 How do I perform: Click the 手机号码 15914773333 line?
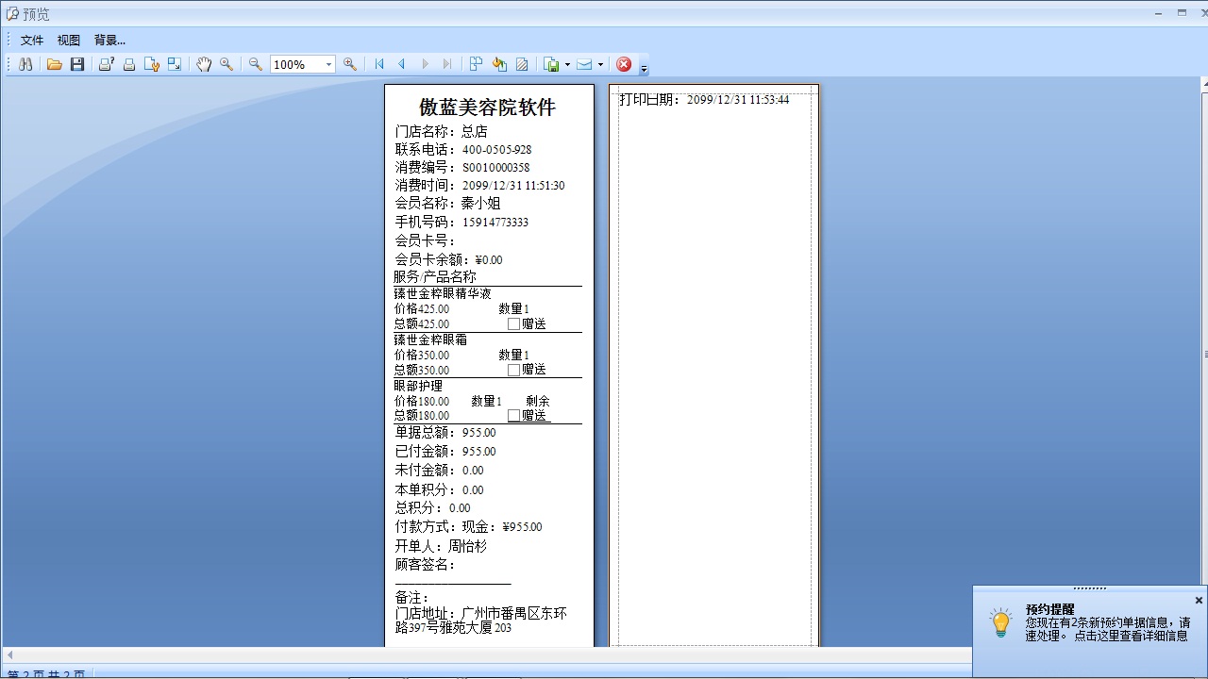click(x=461, y=222)
